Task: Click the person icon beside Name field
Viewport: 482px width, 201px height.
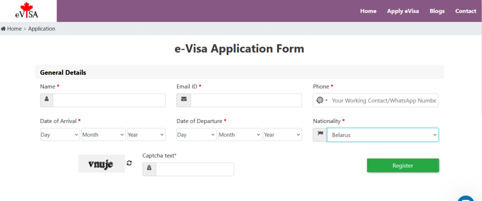Action: pyautogui.click(x=47, y=100)
